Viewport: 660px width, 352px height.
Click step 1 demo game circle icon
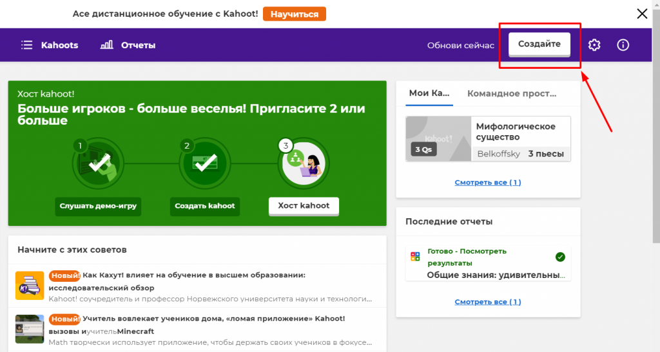98,163
